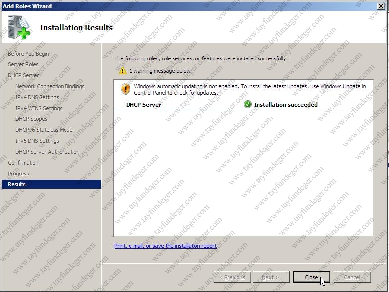Select the Confirmation step

click(23, 163)
